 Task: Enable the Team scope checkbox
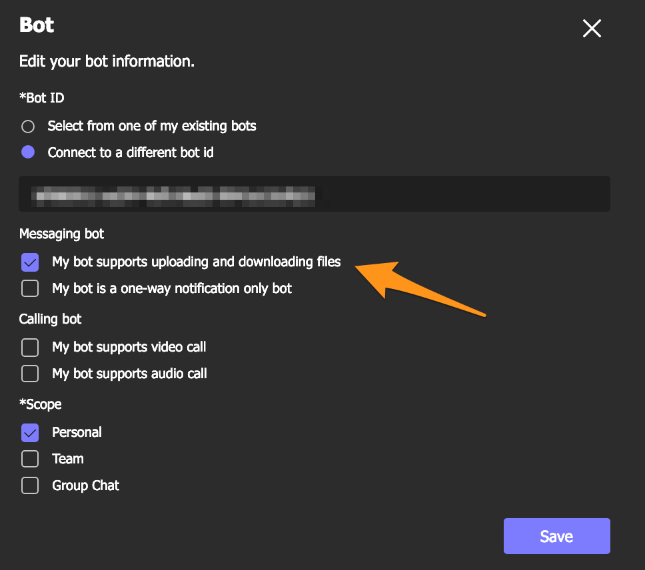point(30,459)
